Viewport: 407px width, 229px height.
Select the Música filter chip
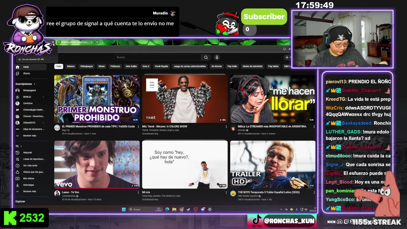tap(71, 66)
